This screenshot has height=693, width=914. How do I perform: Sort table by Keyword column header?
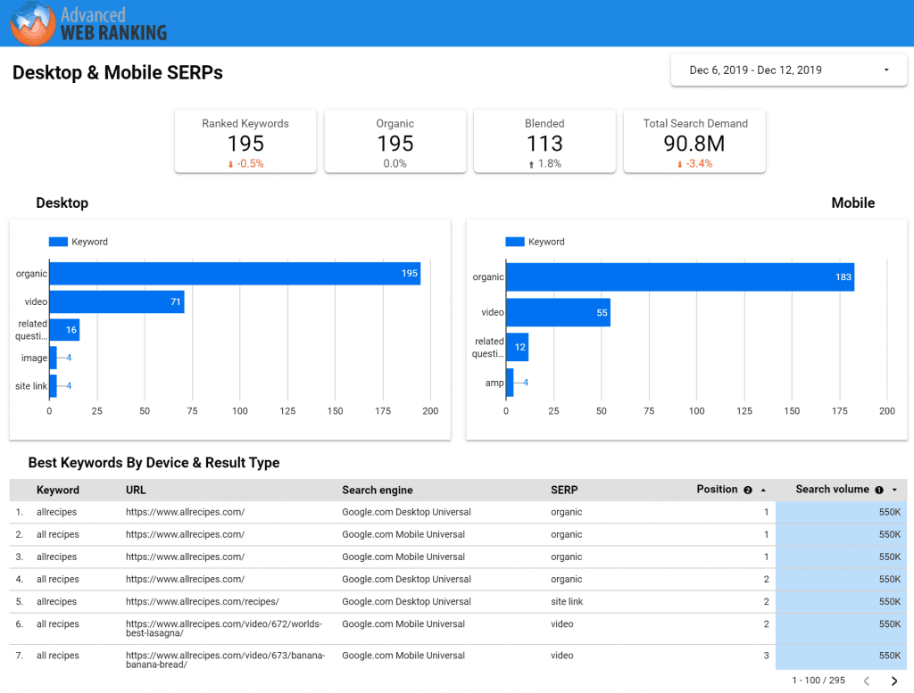pos(58,491)
